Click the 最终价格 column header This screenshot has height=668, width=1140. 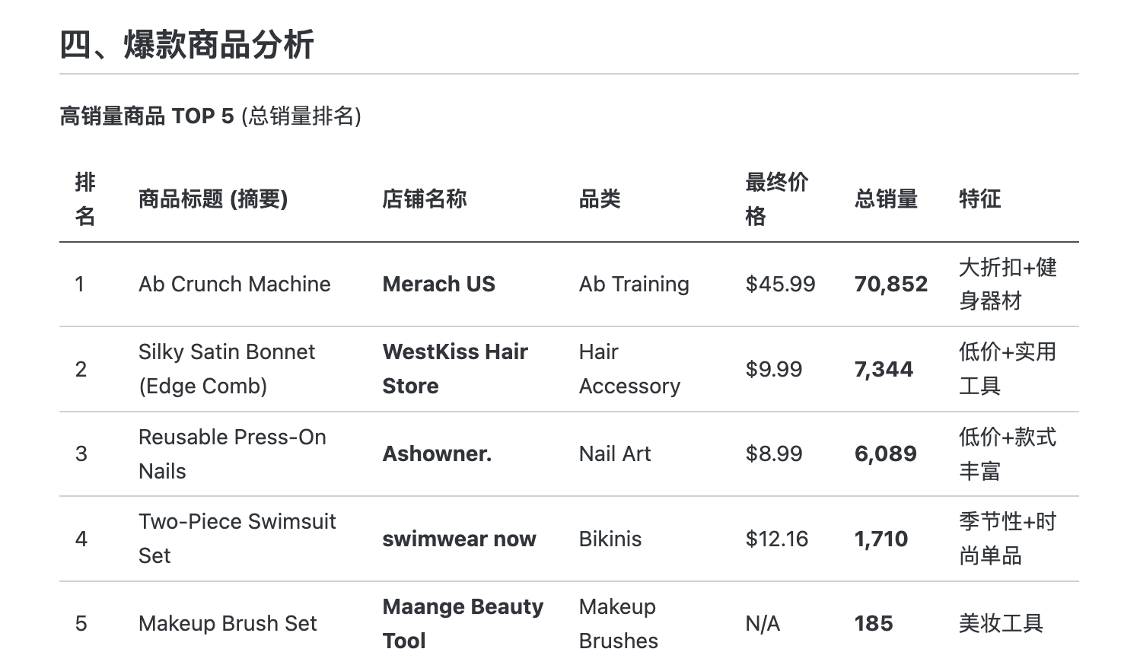tap(777, 199)
